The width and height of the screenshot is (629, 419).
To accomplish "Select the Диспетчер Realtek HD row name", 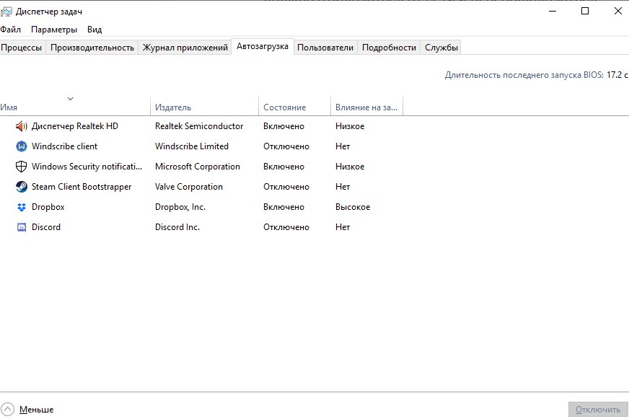I will (75, 126).
